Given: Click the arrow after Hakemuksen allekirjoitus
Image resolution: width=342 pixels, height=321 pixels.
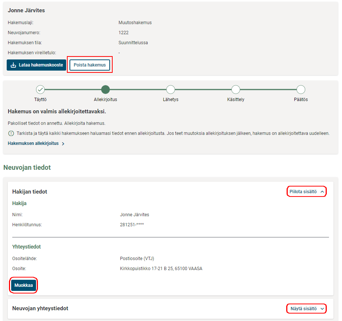Looking at the screenshot, I should 63,144.
